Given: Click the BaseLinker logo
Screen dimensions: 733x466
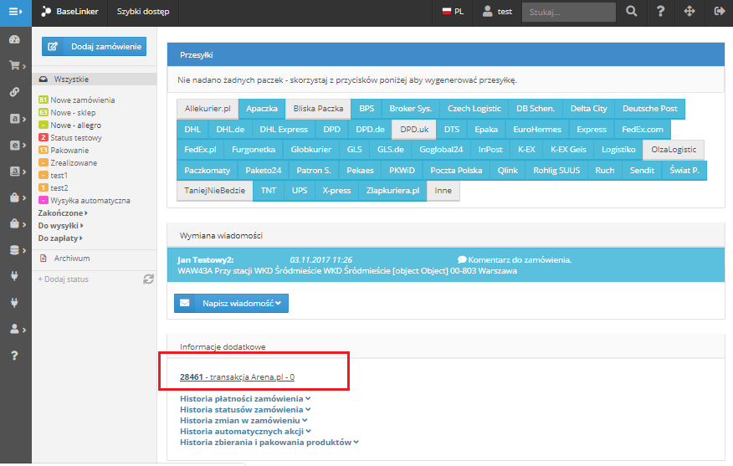Looking at the screenshot, I should pyautogui.click(x=69, y=12).
